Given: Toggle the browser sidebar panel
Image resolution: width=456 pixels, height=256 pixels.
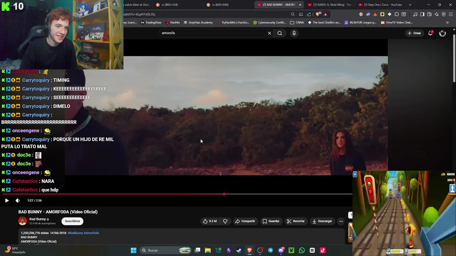Looking at the screenshot, I should (422, 14).
